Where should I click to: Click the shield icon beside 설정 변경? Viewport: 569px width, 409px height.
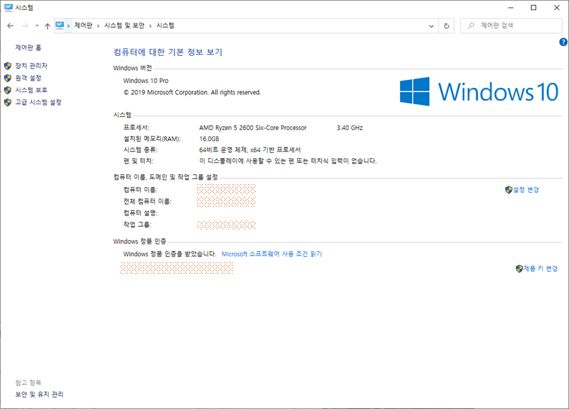tap(508, 190)
